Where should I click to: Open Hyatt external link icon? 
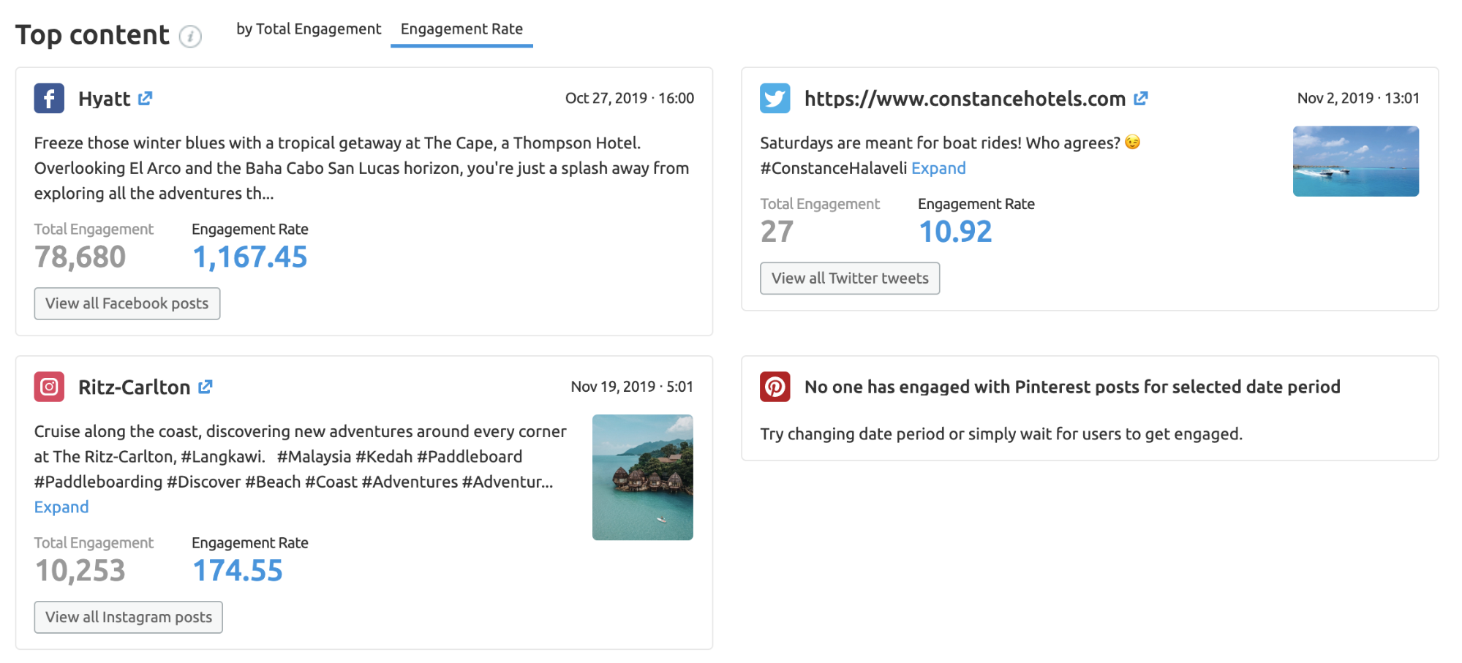pos(145,98)
